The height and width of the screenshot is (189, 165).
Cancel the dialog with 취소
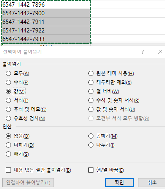[x=152, y=182]
